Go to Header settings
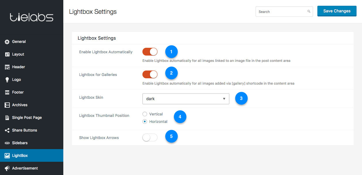 (x=32, y=67)
